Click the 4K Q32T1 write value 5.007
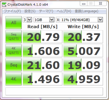This screenshot has width=109, height=100. [83, 51]
